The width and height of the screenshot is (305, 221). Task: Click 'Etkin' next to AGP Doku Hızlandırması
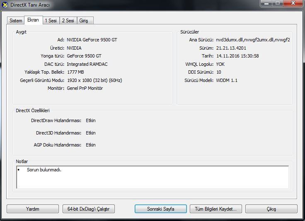point(91,145)
